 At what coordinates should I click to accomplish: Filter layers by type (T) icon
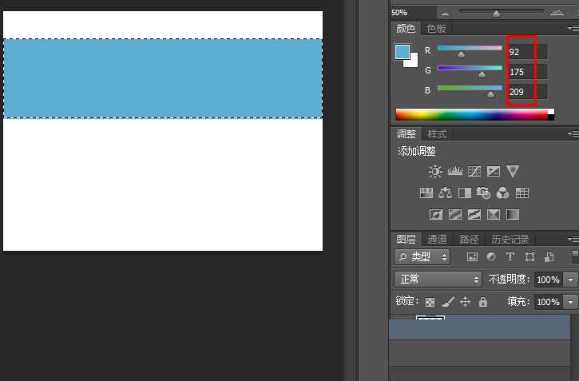pyautogui.click(x=510, y=256)
